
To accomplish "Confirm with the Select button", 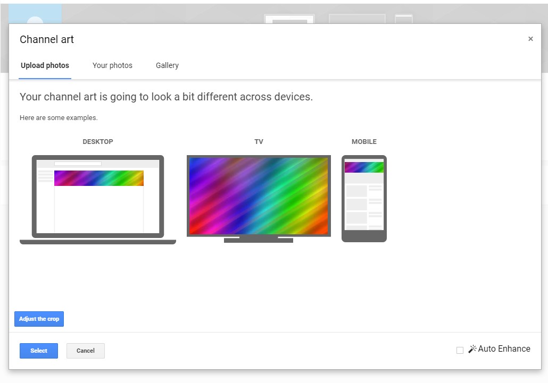I will 39,351.
